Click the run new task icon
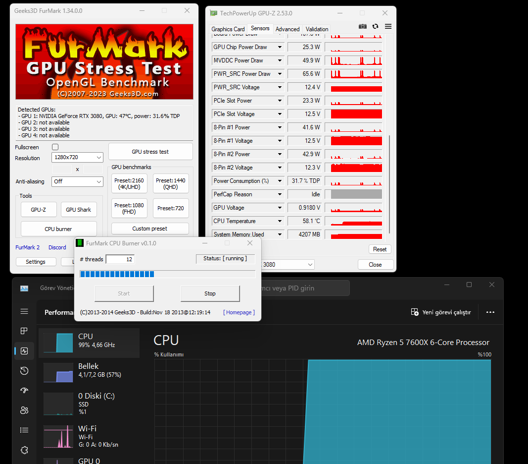The image size is (528, 464). click(415, 312)
